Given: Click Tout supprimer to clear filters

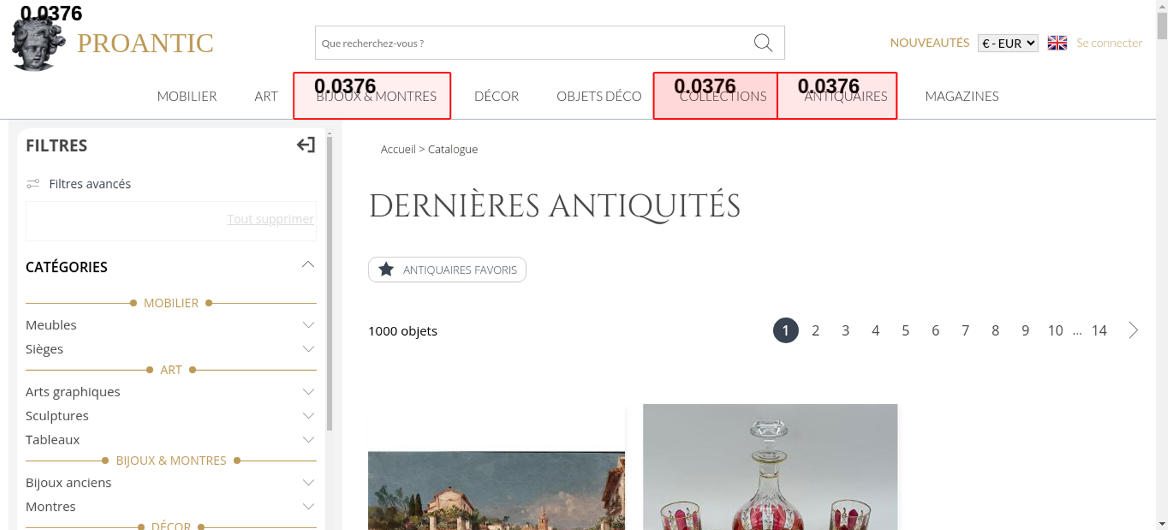Looking at the screenshot, I should (270, 219).
